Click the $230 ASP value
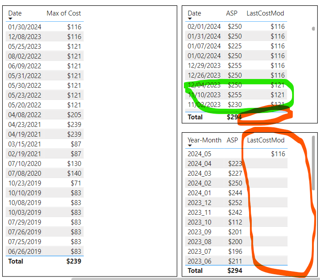The image size is (320, 280). point(235,105)
